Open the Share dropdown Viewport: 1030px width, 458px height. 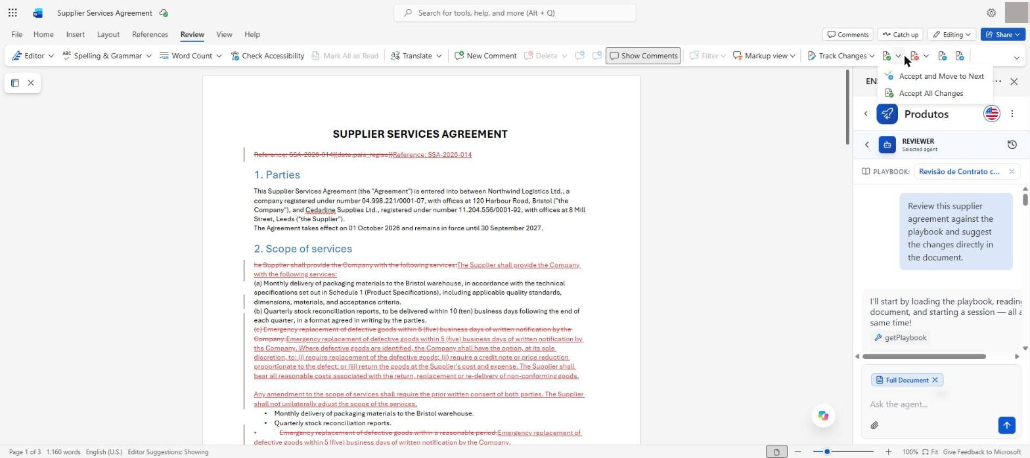[1003, 34]
